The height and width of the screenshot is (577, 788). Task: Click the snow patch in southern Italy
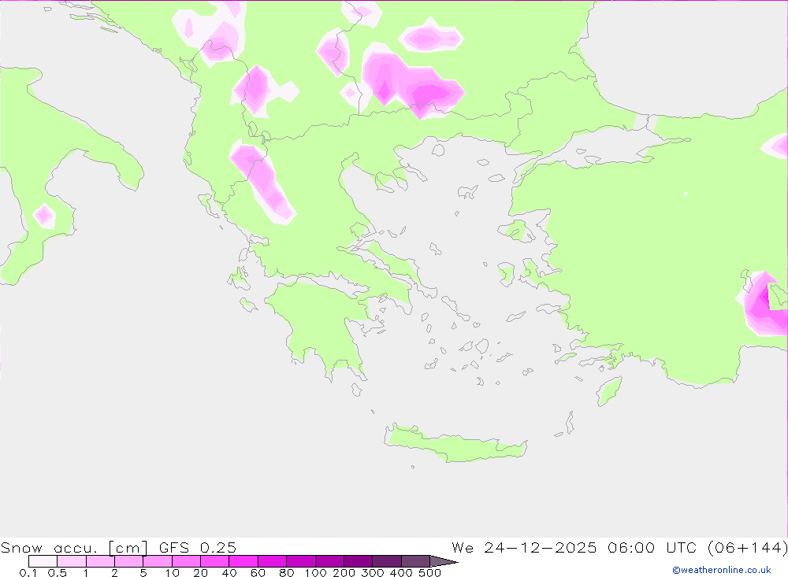coord(44,216)
